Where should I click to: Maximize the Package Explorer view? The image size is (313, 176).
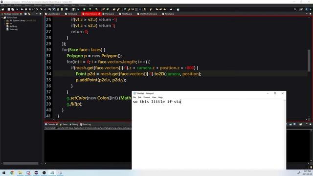[x=40, y=14]
